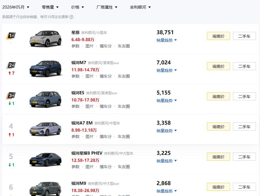Click 二手车 button for 银河星耀8 PHEV

(x=244, y=157)
